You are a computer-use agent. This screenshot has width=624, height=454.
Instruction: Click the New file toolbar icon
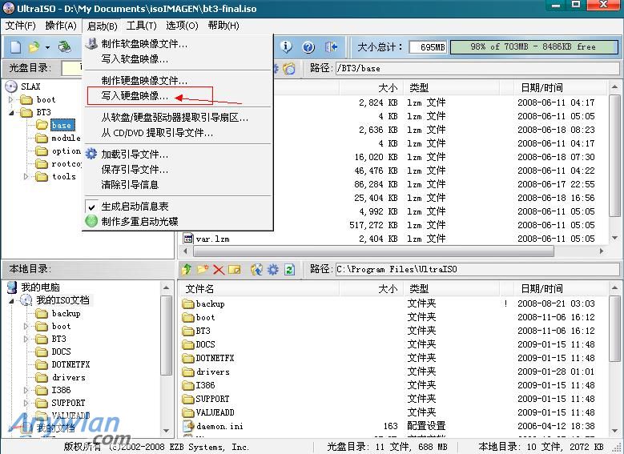tap(15, 47)
